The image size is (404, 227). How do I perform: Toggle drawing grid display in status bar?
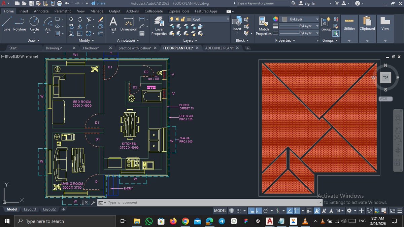click(x=231, y=211)
